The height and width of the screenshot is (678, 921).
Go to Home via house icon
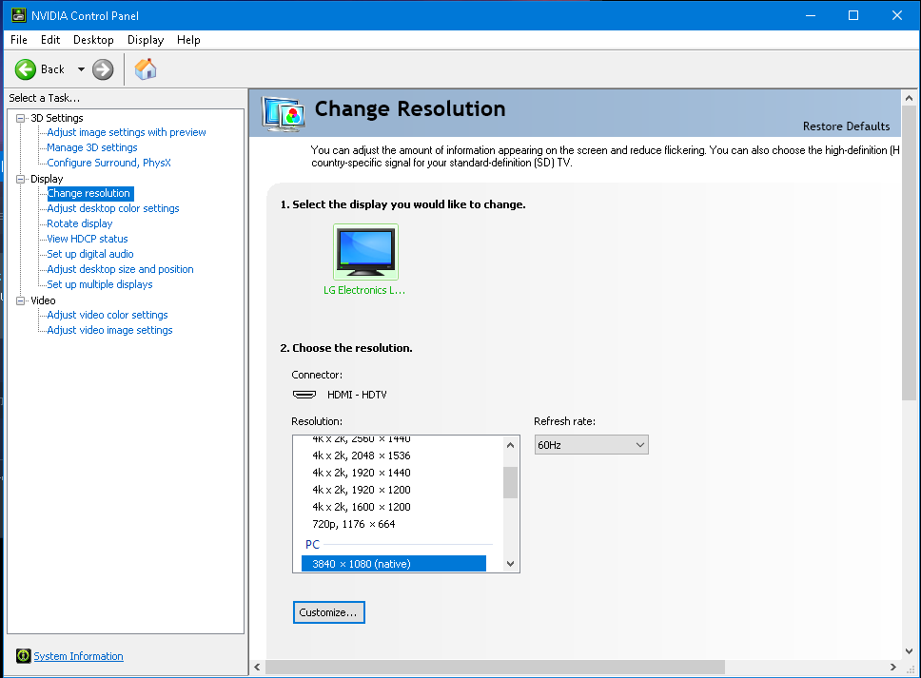tap(146, 69)
